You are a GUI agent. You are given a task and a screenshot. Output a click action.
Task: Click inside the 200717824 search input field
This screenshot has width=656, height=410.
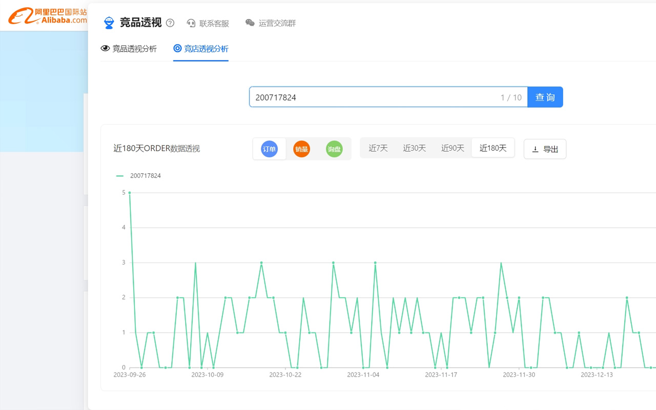(359, 97)
